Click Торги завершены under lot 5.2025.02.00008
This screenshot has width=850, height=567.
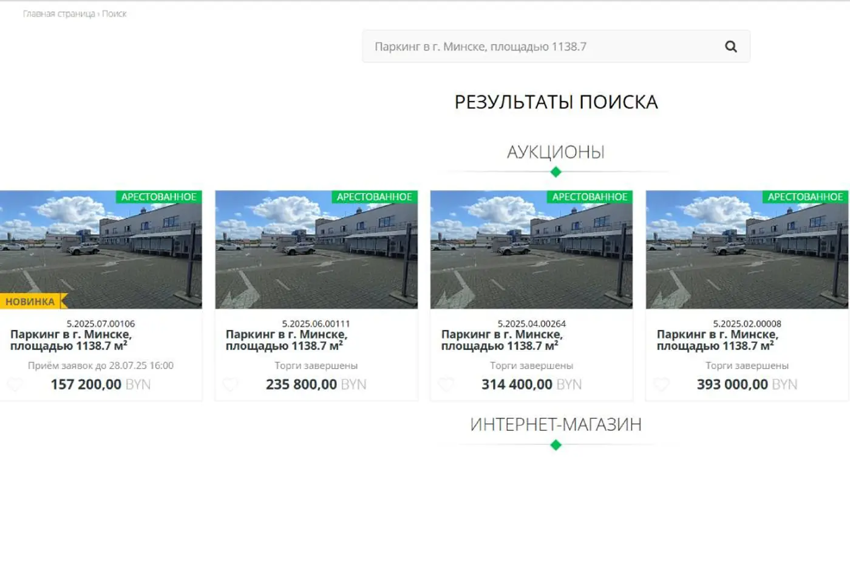[747, 366]
